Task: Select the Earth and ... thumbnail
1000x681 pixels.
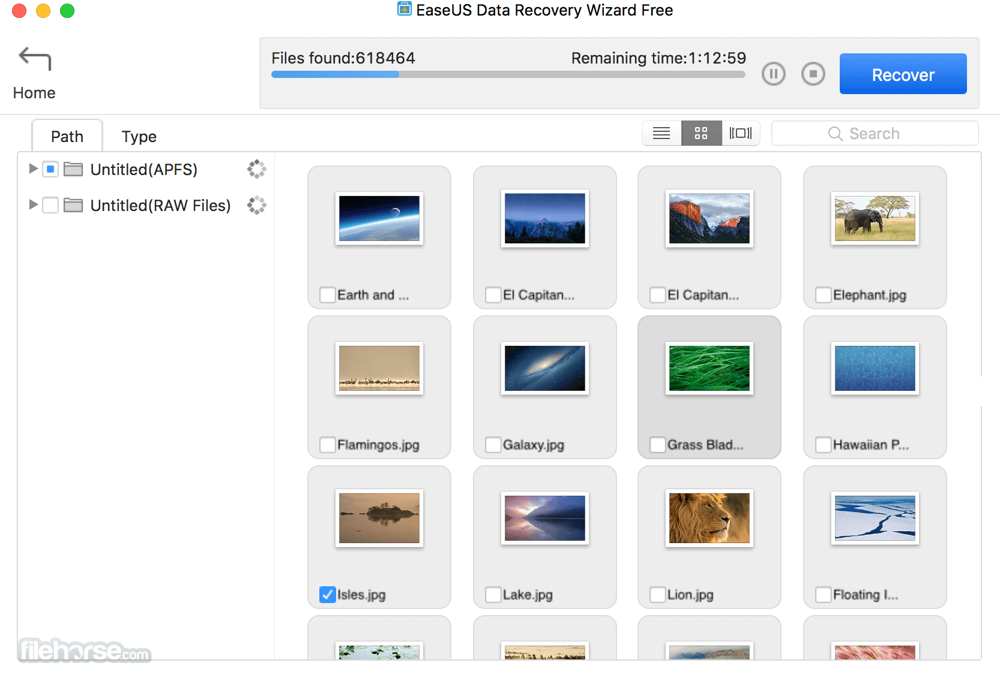Action: 379,218
